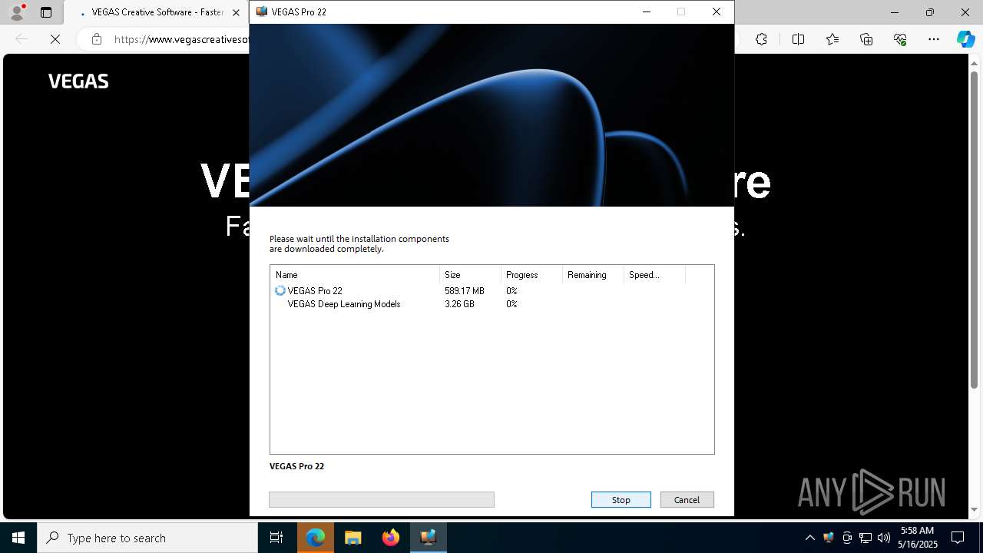This screenshot has height=553, width=983.
Task: Cancel the VEGAS Pro 22 installer
Action: tap(687, 500)
